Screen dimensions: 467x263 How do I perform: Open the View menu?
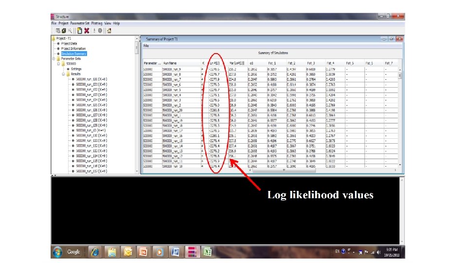108,23
